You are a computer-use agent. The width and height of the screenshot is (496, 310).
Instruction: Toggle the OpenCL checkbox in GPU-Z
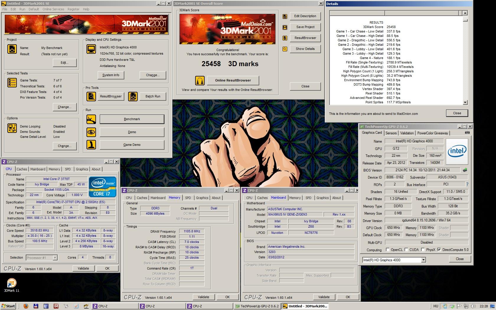tap(388, 249)
